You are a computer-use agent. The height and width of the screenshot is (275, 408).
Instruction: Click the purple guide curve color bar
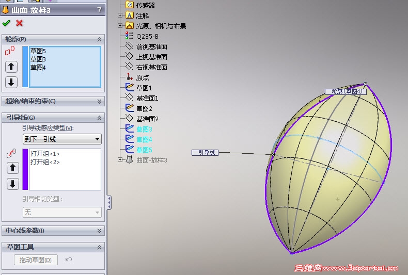(25, 169)
